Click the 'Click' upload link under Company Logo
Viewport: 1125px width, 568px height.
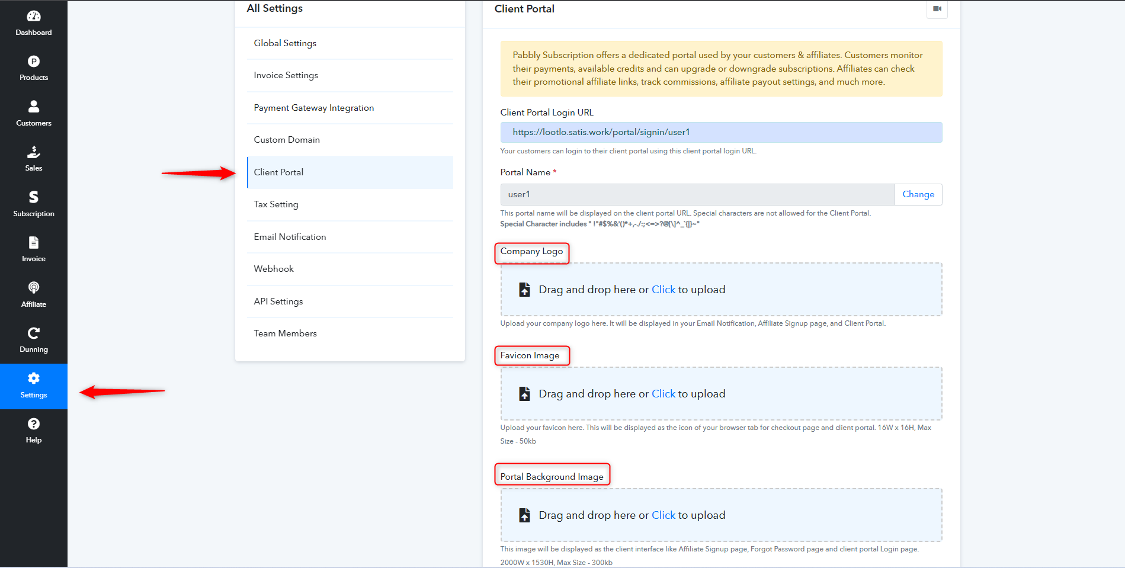click(x=664, y=290)
